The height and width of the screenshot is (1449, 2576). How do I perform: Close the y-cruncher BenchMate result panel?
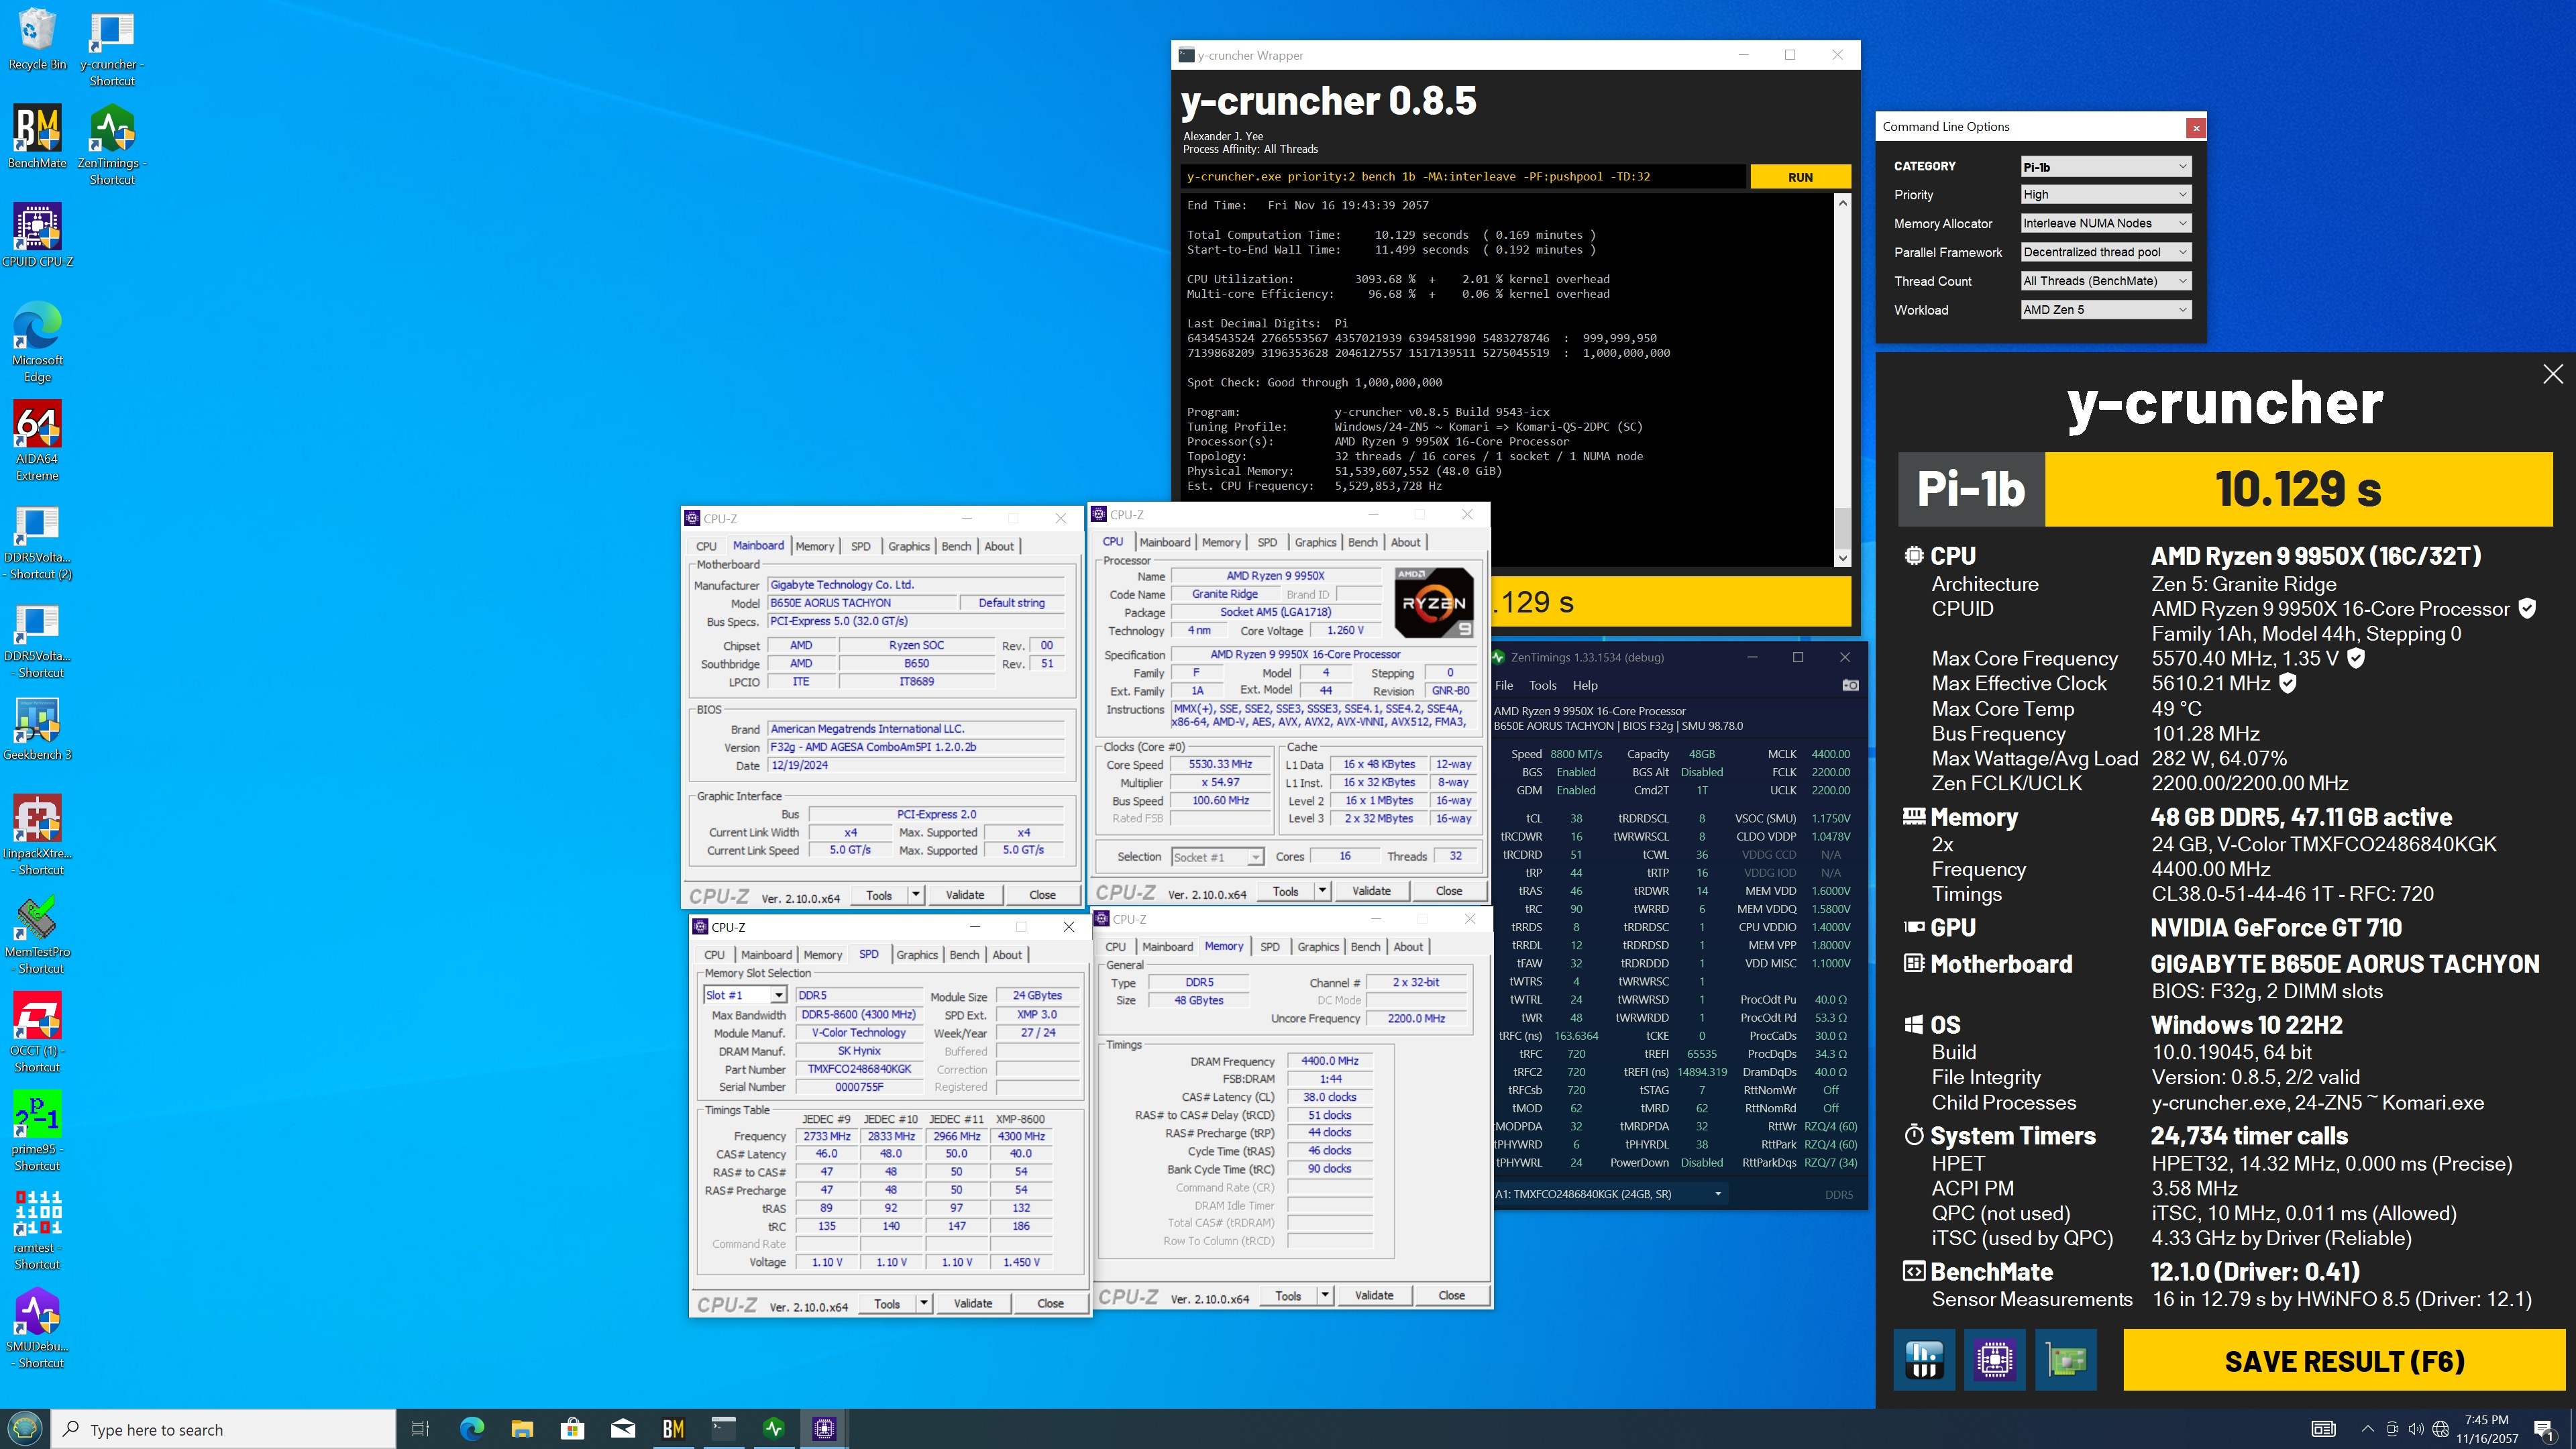pyautogui.click(x=2553, y=374)
